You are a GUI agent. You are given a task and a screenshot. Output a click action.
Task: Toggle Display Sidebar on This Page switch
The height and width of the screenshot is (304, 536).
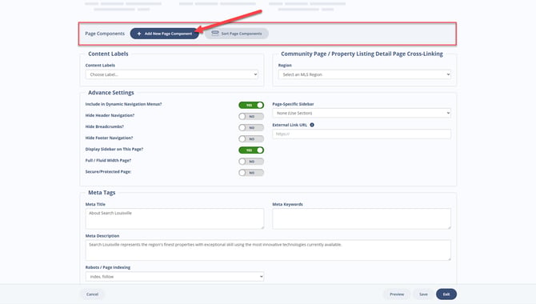[251, 150]
